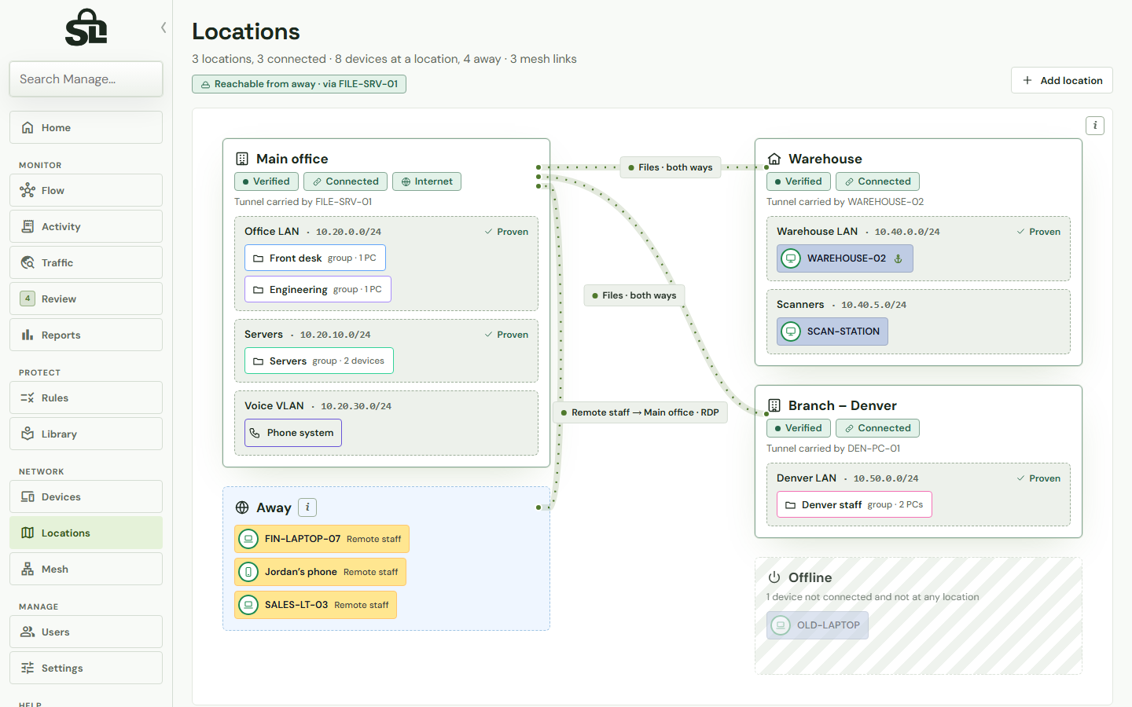Open the Home page
Image resolution: width=1132 pixels, height=707 pixels.
tap(86, 127)
